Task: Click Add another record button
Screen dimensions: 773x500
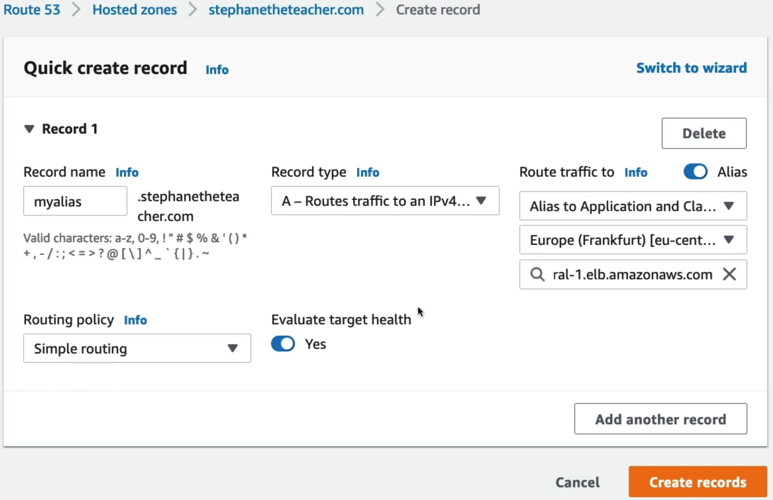Action: [x=660, y=419]
